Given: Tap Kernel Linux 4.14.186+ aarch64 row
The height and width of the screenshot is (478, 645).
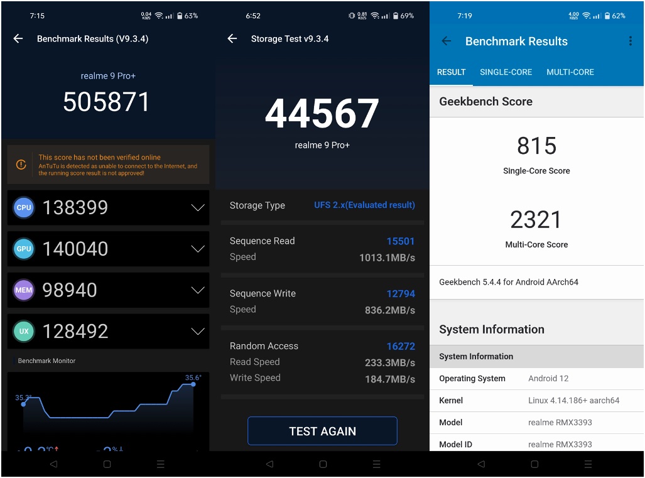Looking at the screenshot, I should coord(537,401).
